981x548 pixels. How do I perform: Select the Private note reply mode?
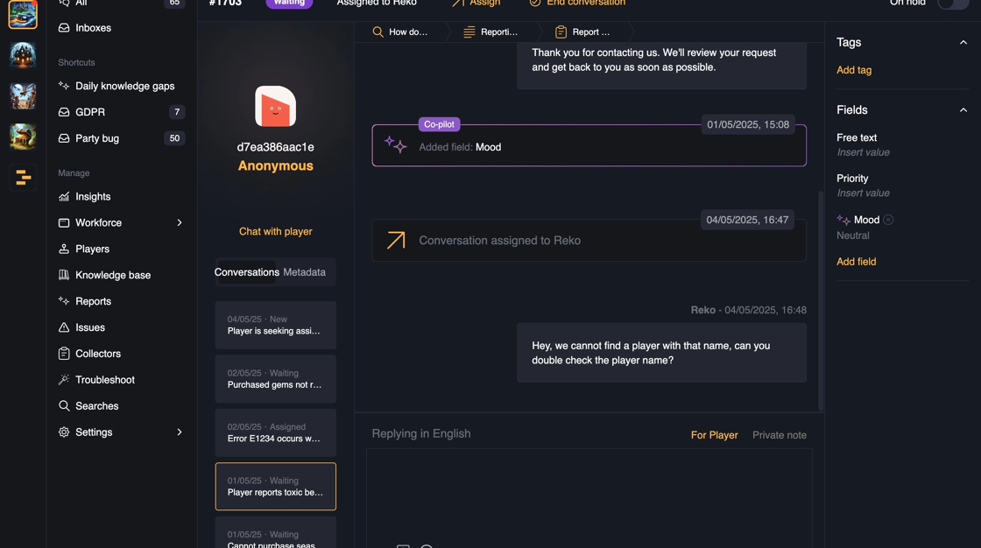(779, 435)
